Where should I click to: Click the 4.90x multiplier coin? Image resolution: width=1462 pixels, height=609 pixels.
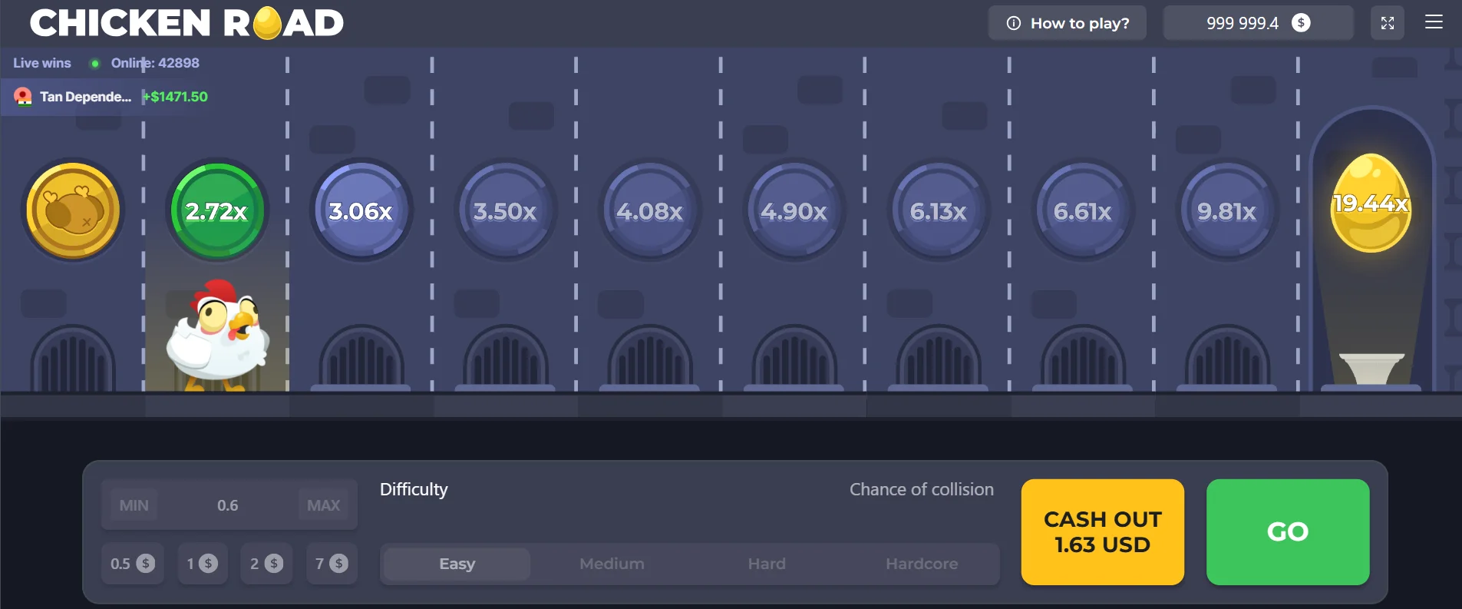(x=794, y=210)
